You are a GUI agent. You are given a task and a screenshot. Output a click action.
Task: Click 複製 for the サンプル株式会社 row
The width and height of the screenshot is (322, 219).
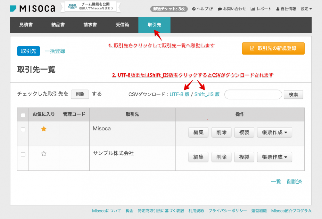point(244,157)
